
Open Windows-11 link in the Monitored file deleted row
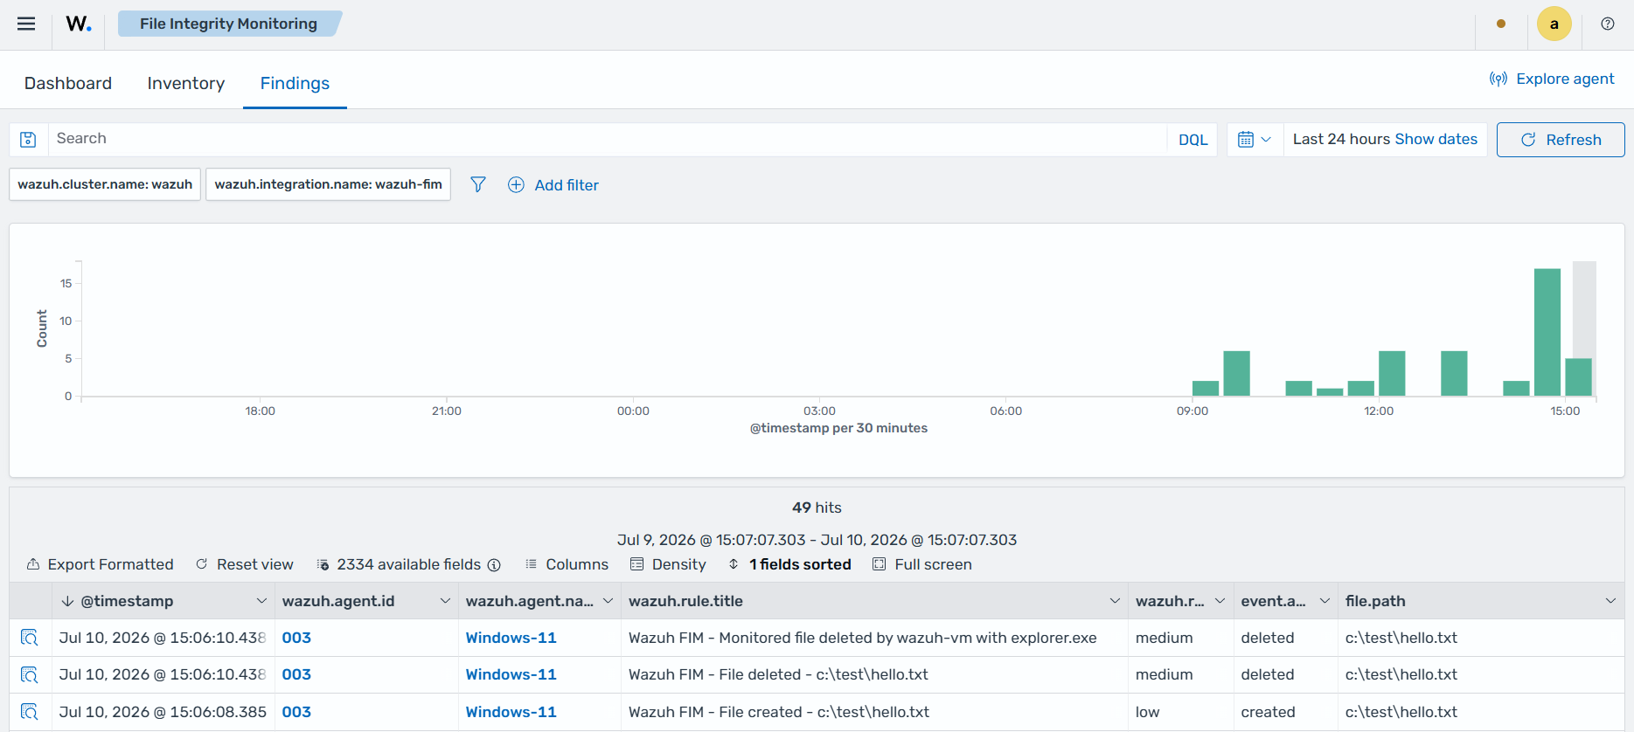coord(511,638)
